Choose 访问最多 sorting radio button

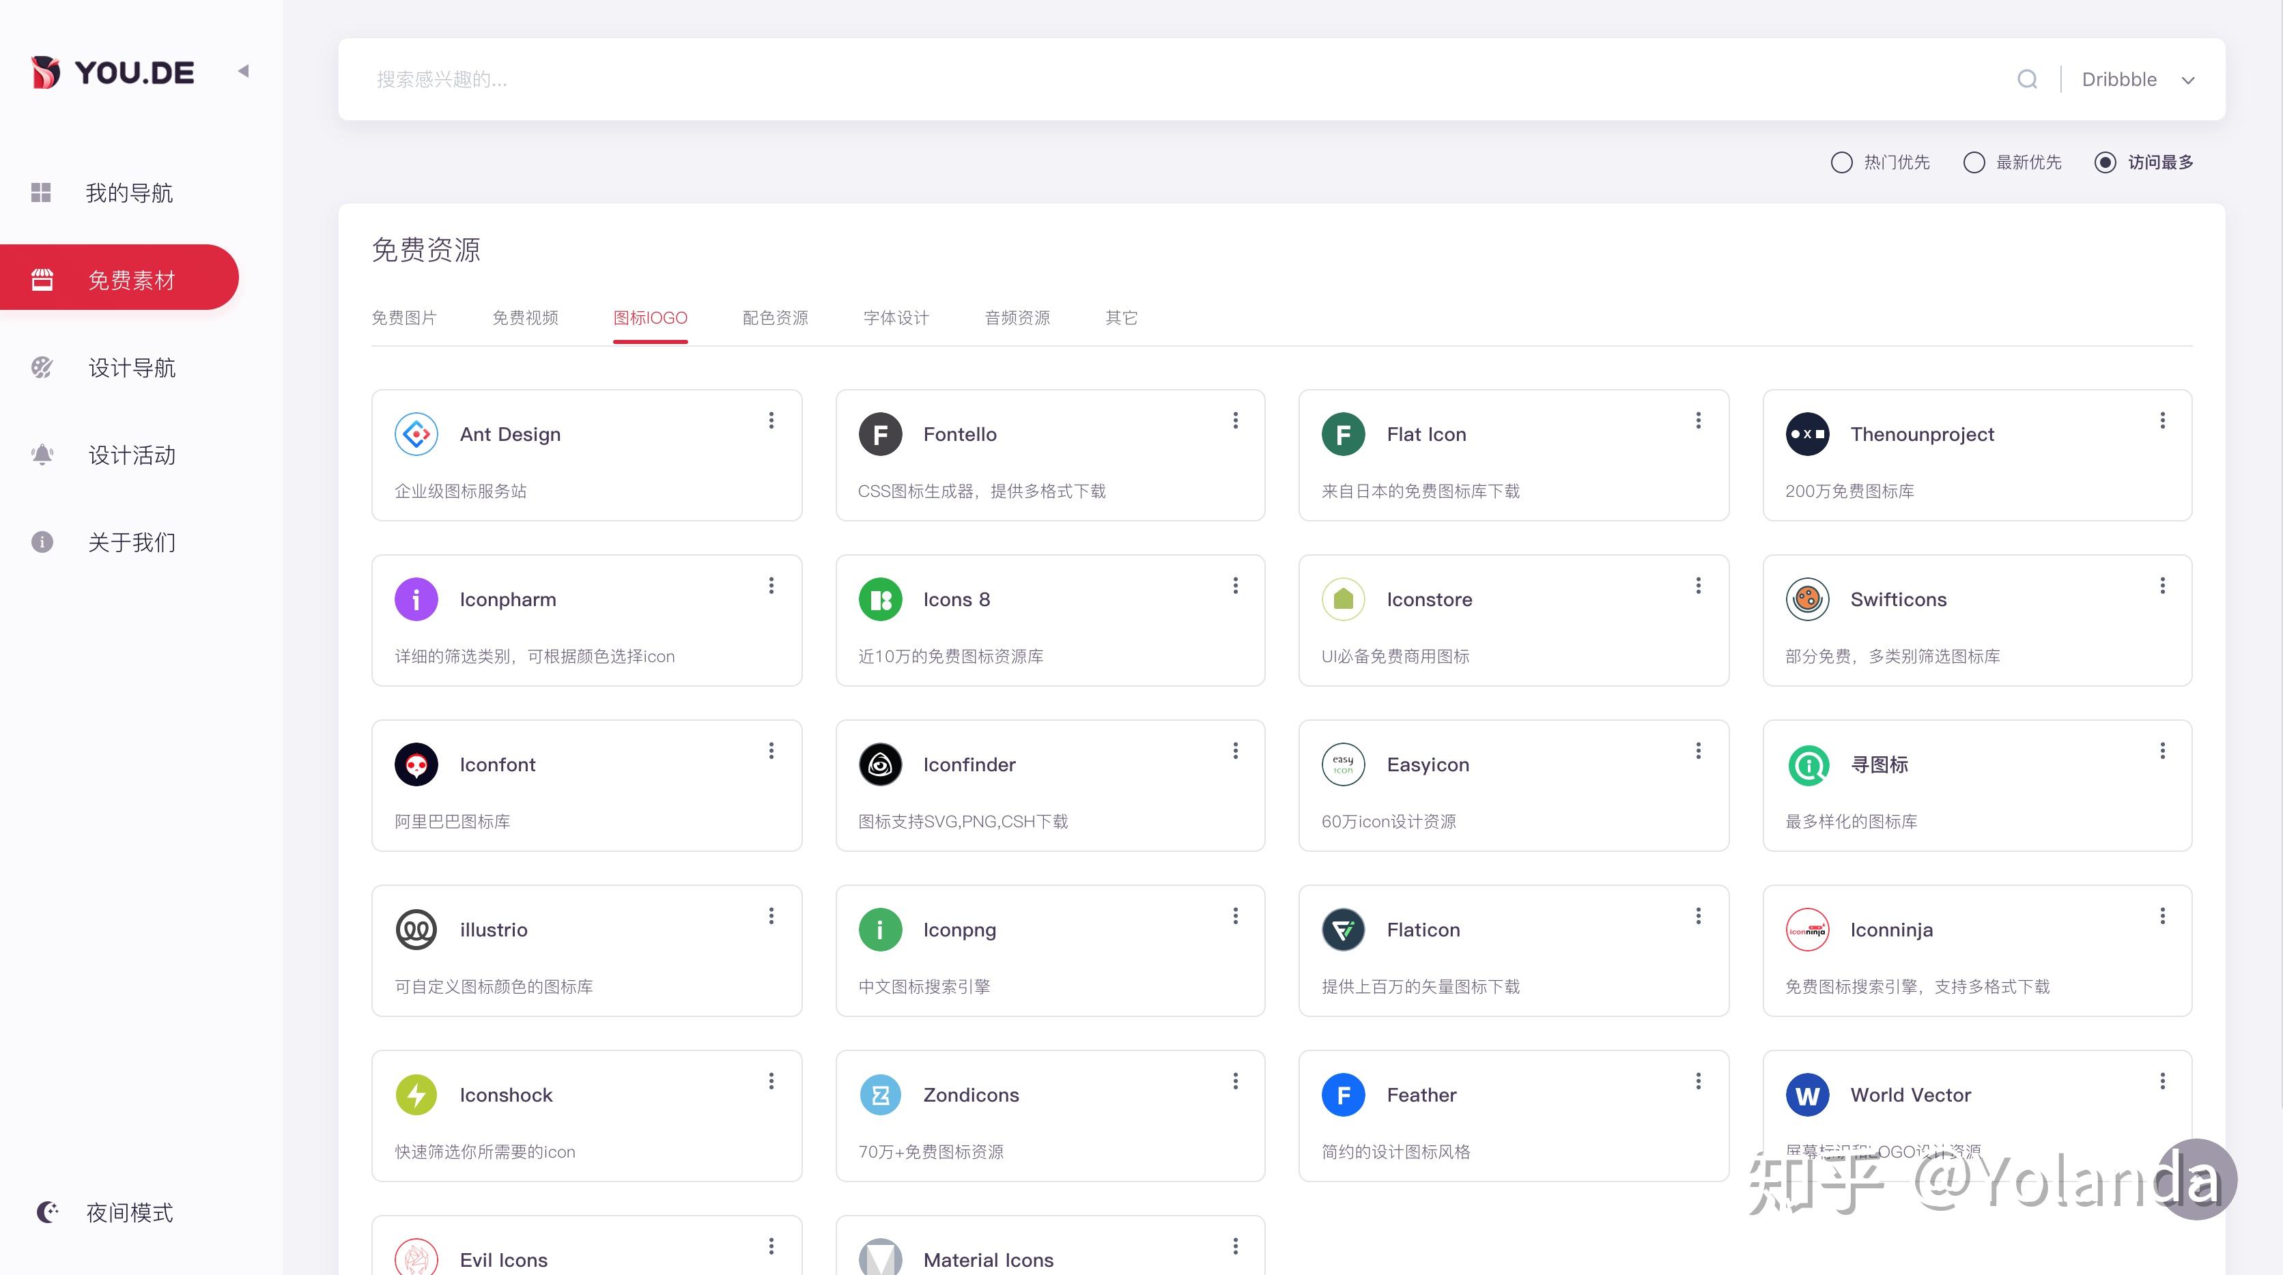tap(2105, 162)
